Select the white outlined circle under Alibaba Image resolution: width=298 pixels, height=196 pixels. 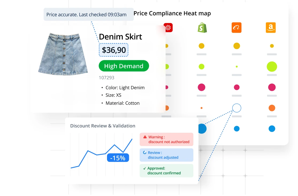pyautogui.click(x=237, y=108)
